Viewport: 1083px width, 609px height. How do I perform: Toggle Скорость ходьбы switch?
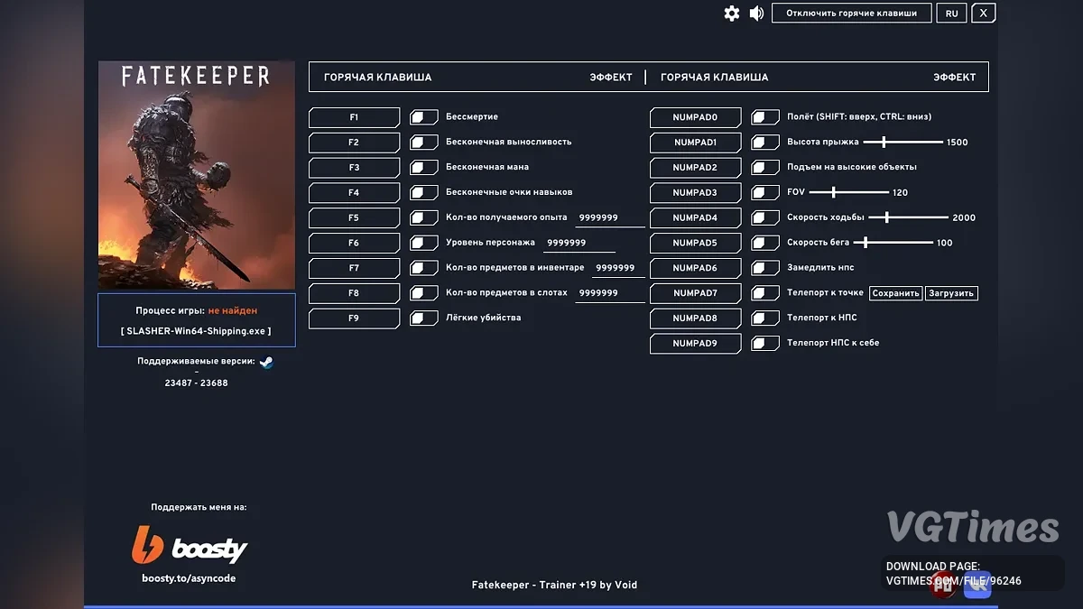pyautogui.click(x=765, y=218)
